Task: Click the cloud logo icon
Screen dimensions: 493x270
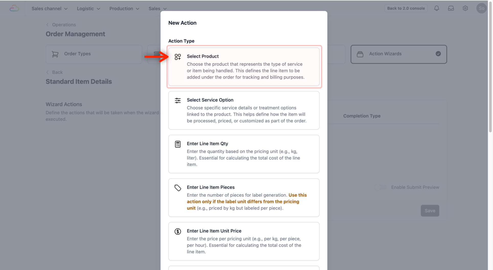Action: tap(14, 8)
